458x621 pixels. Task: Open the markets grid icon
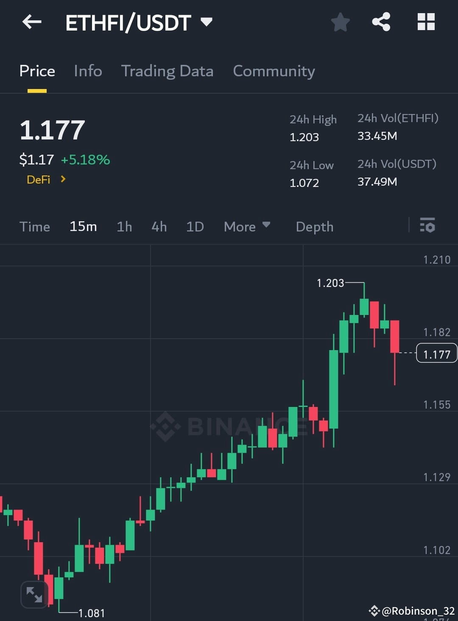coord(426,22)
